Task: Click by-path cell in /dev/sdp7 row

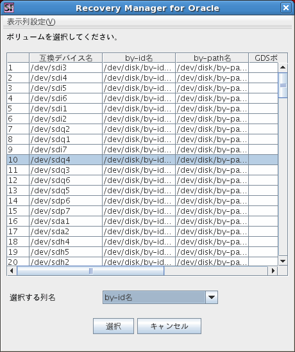Action: click(212, 211)
